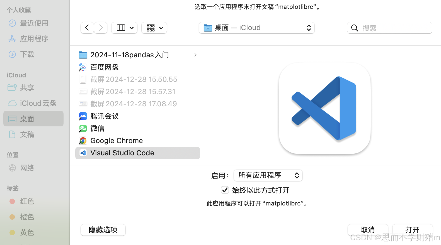Click the 微信 app icon

coord(83,128)
